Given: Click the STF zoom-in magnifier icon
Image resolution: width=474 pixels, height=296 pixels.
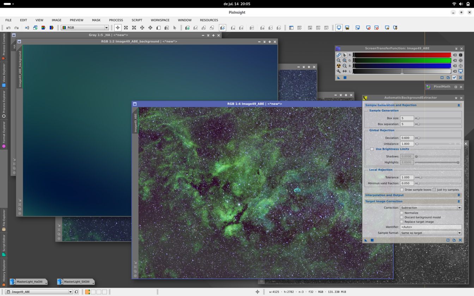Looking at the screenshot, I should point(345,60).
